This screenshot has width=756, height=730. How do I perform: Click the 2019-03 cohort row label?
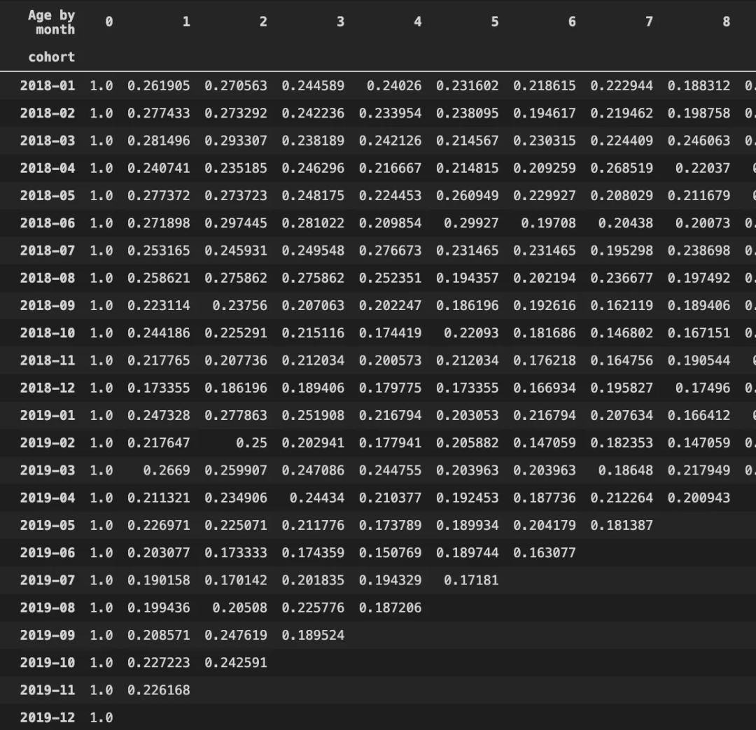coord(48,470)
